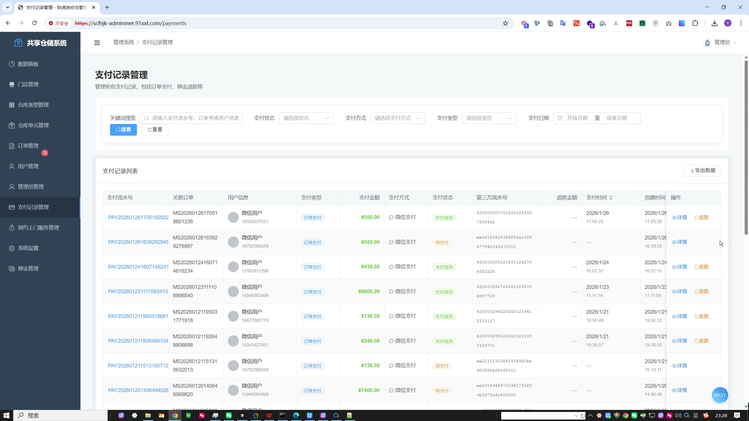This screenshot has width=749, height=421.
Task: Open the 支付方式 payment method dropdown
Action: click(397, 118)
